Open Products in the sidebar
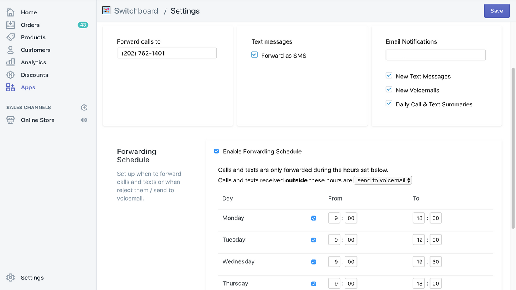The height and width of the screenshot is (290, 516). [x=33, y=37]
